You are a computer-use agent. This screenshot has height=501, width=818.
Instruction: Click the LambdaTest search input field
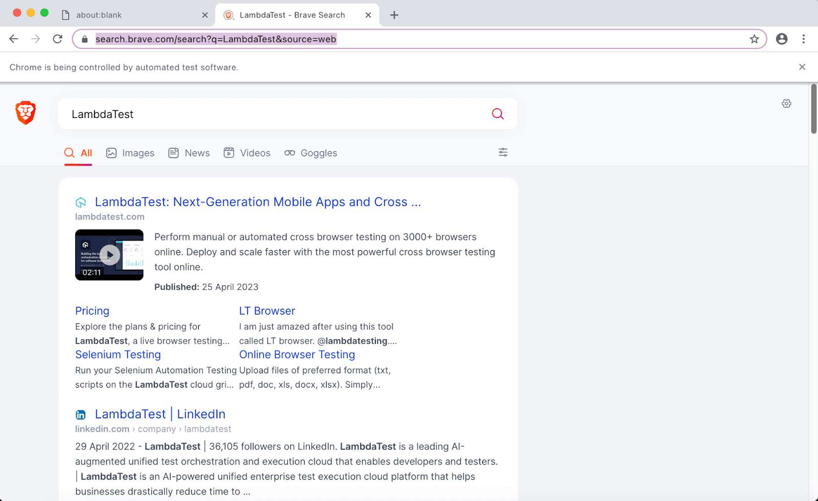click(276, 114)
